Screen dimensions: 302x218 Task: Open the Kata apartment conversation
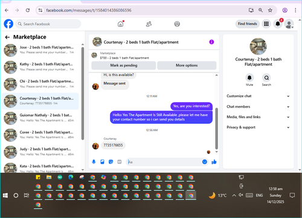click(40, 168)
